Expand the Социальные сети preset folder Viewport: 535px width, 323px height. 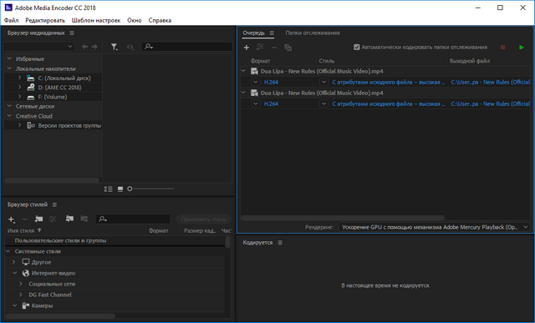pyautogui.click(x=21, y=284)
